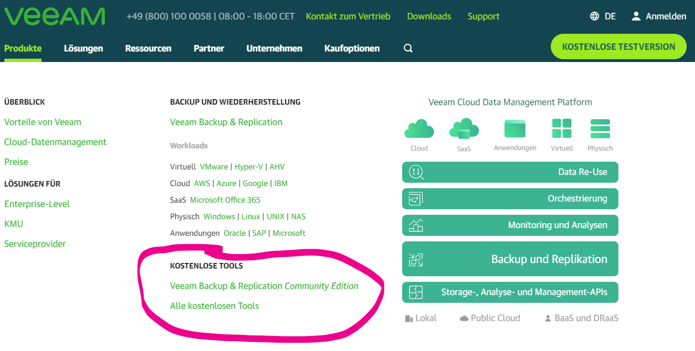This screenshot has width=695, height=351.
Task: Click the Monitoring und Analysen chart icon
Action: coord(415,225)
